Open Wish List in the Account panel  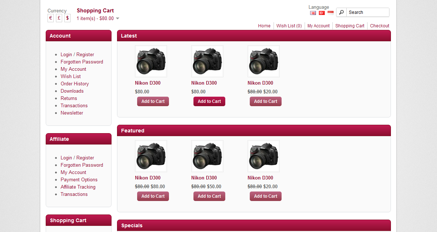(71, 76)
